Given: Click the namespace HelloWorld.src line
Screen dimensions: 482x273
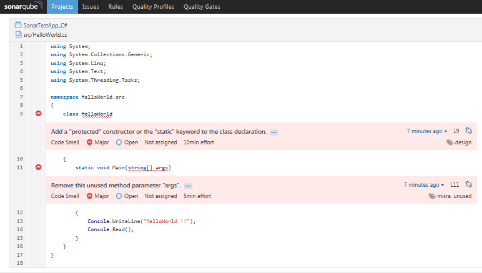Looking at the screenshot, I should click(87, 97).
